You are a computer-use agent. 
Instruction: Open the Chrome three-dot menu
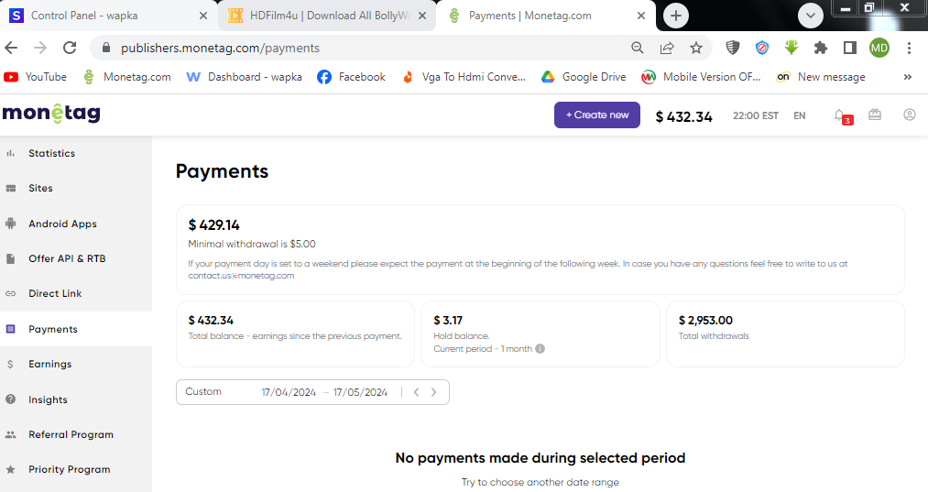point(909,48)
